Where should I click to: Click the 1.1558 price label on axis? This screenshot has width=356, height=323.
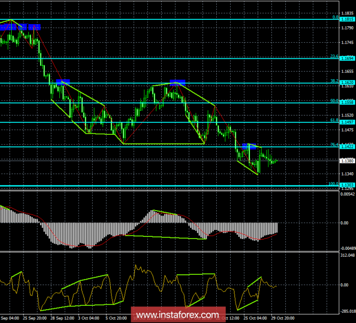pyautogui.click(x=346, y=102)
